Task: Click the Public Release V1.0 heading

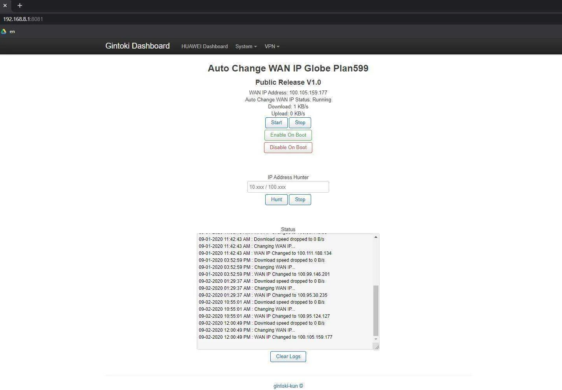Action: 288,82
